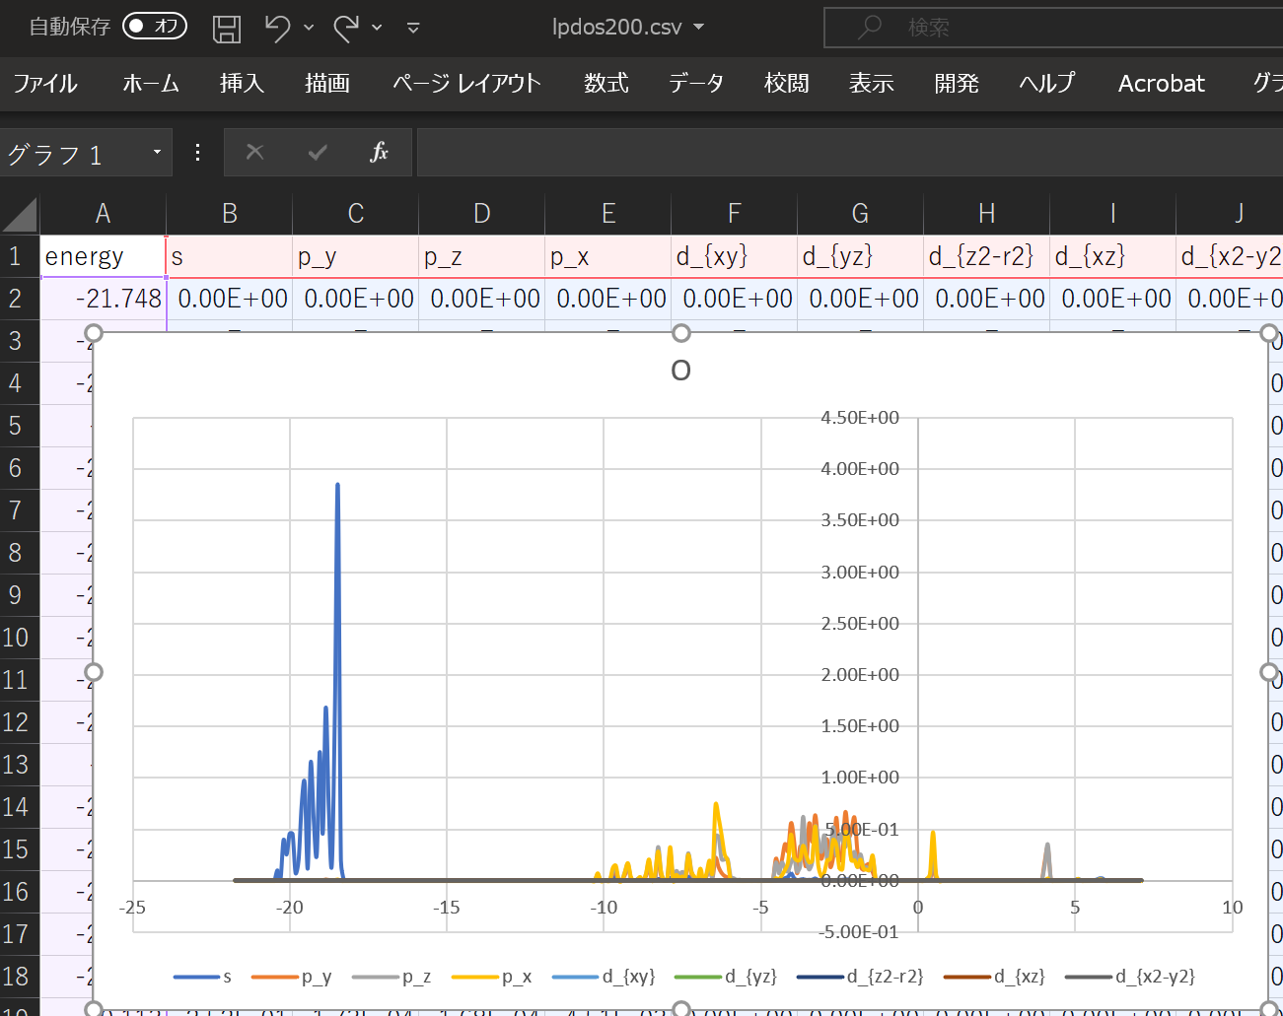Click the 検索 search box
Viewport: 1283px width, 1016px height.
pyautogui.click(x=1053, y=28)
